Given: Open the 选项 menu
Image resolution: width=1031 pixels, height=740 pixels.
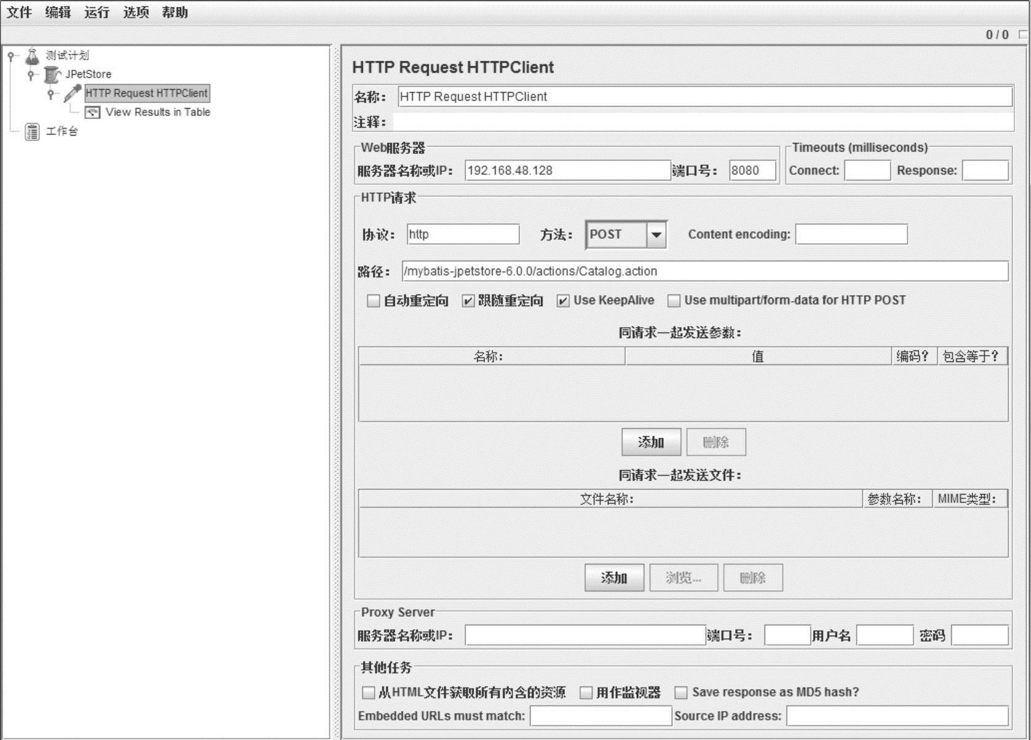Looking at the screenshot, I should [x=136, y=12].
